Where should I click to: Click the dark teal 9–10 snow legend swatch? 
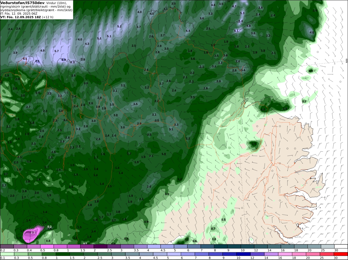(234, 246)
